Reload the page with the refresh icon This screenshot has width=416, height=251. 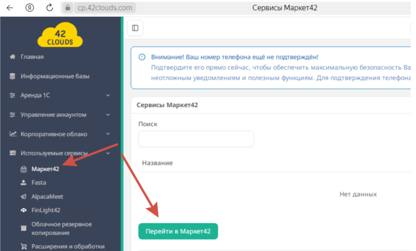[49, 8]
